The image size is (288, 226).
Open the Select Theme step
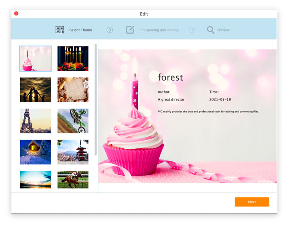[x=81, y=30]
